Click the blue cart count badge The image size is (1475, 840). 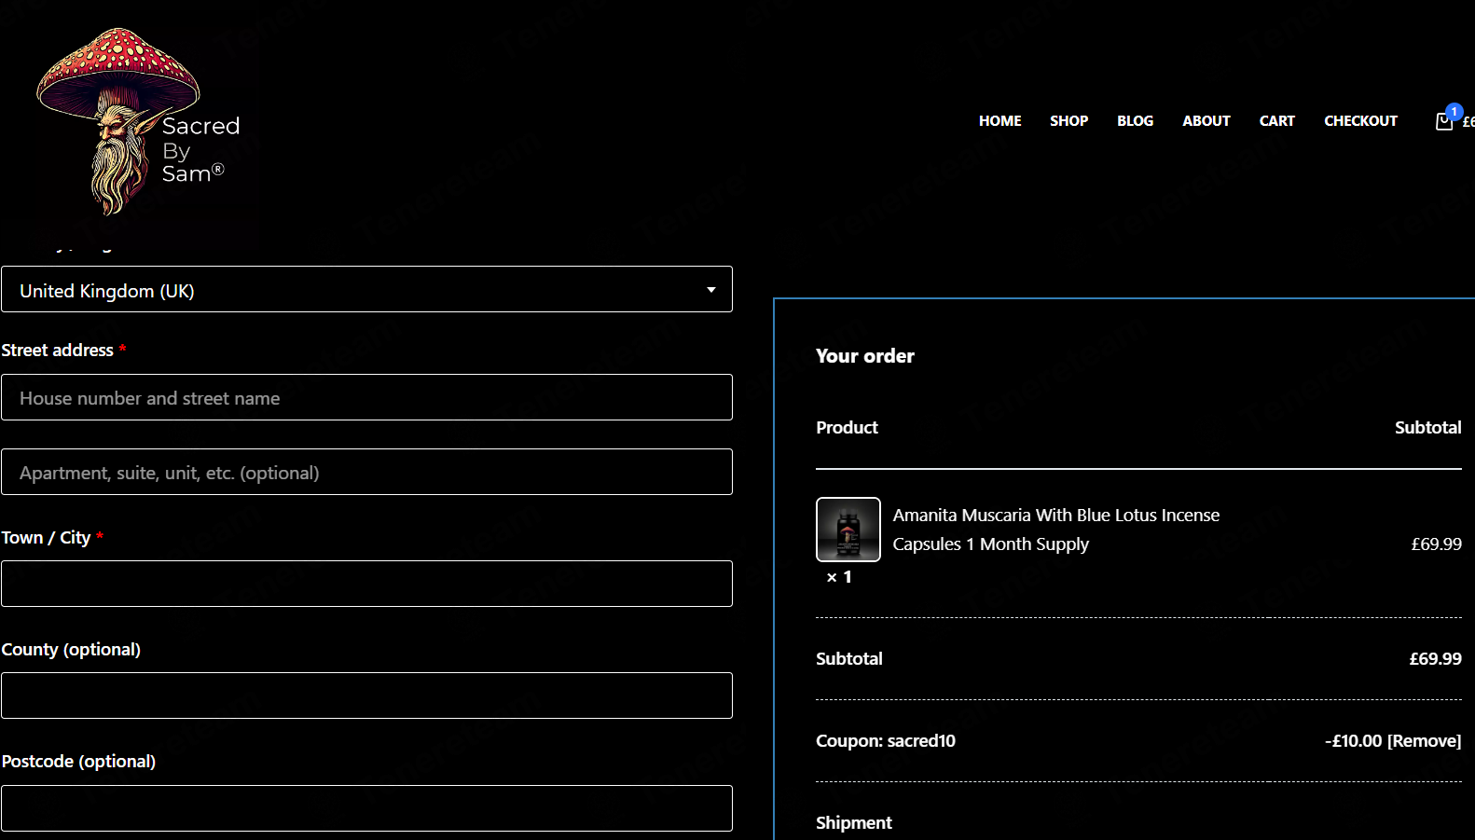(1454, 112)
